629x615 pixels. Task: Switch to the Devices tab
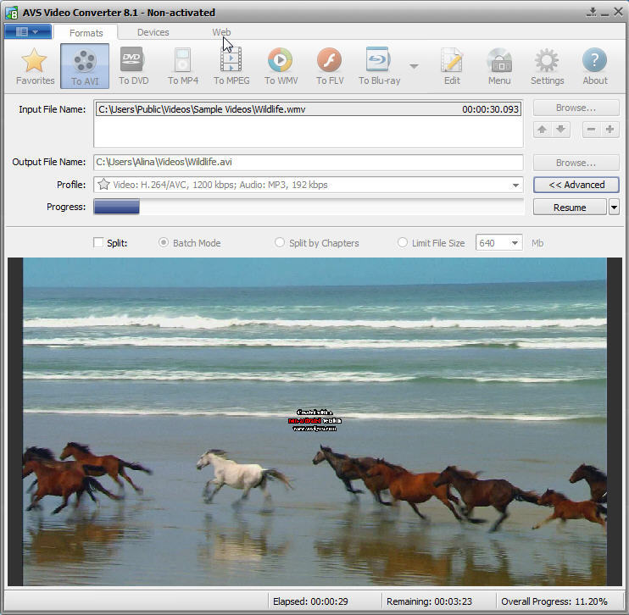(x=153, y=32)
